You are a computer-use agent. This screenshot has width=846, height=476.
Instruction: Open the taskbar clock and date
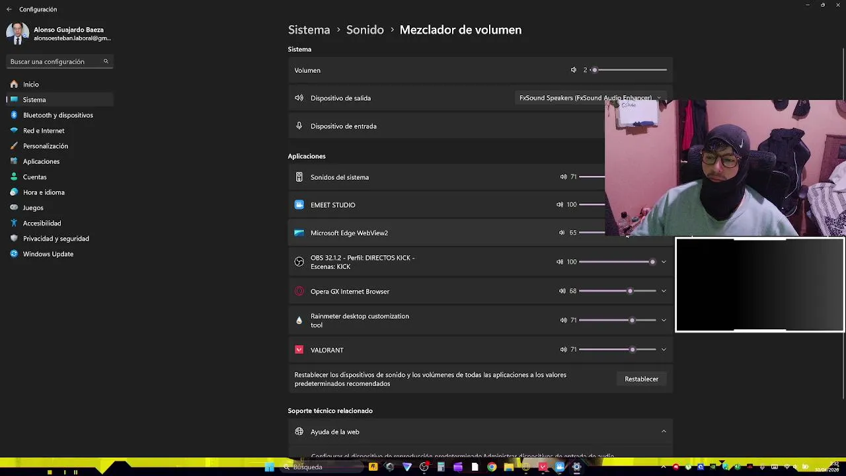coord(826,467)
